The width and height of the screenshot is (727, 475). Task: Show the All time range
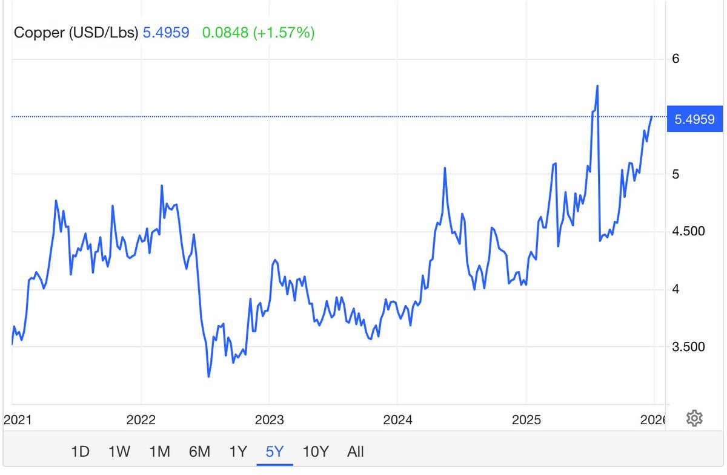coord(356,451)
